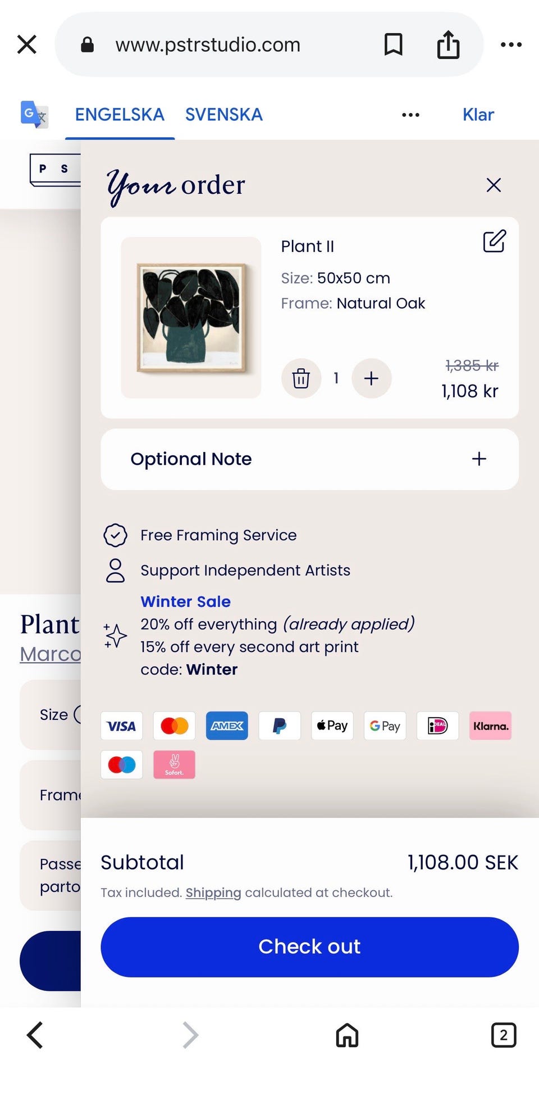Go to browser home page
This screenshot has height=1105, width=539.
(347, 1035)
